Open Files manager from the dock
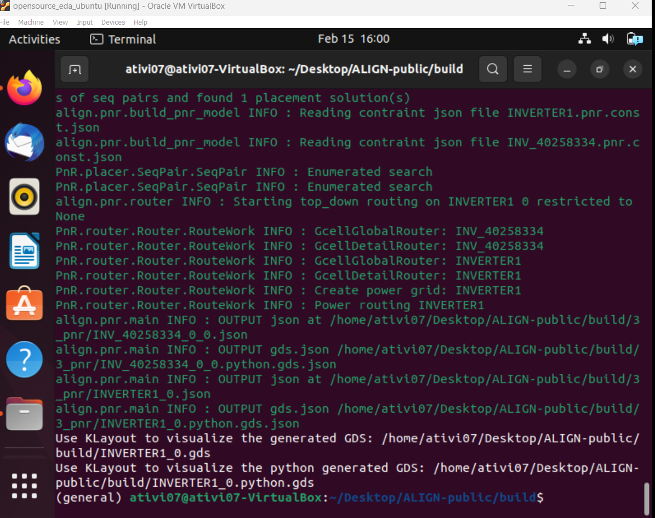655x518 pixels. 24,413
